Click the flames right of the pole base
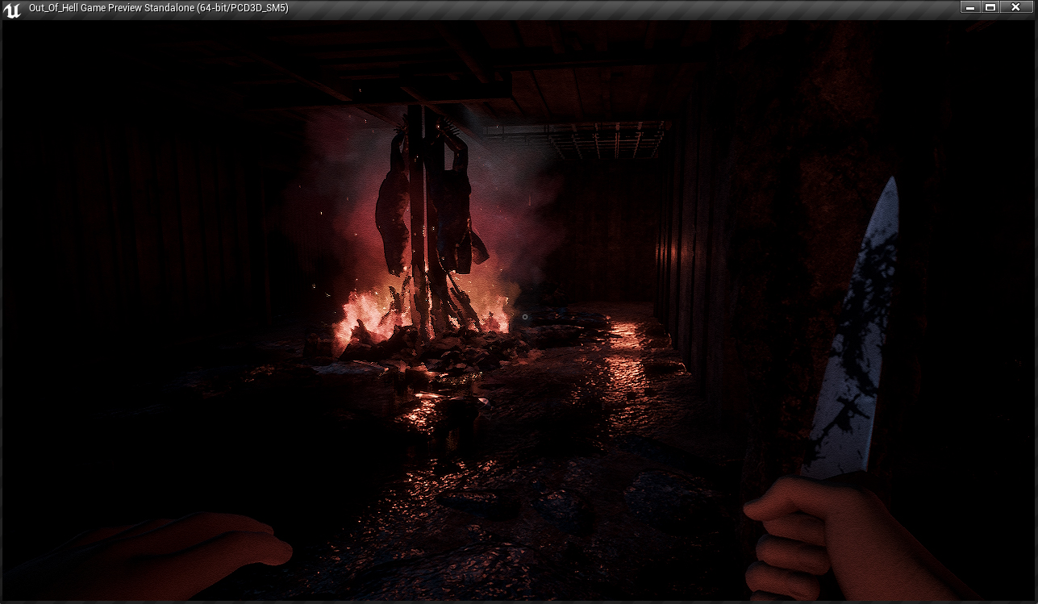The image size is (1038, 604). [x=494, y=314]
